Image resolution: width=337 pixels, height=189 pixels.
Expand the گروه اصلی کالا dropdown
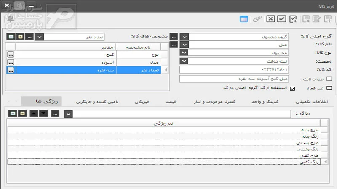tap(185, 37)
